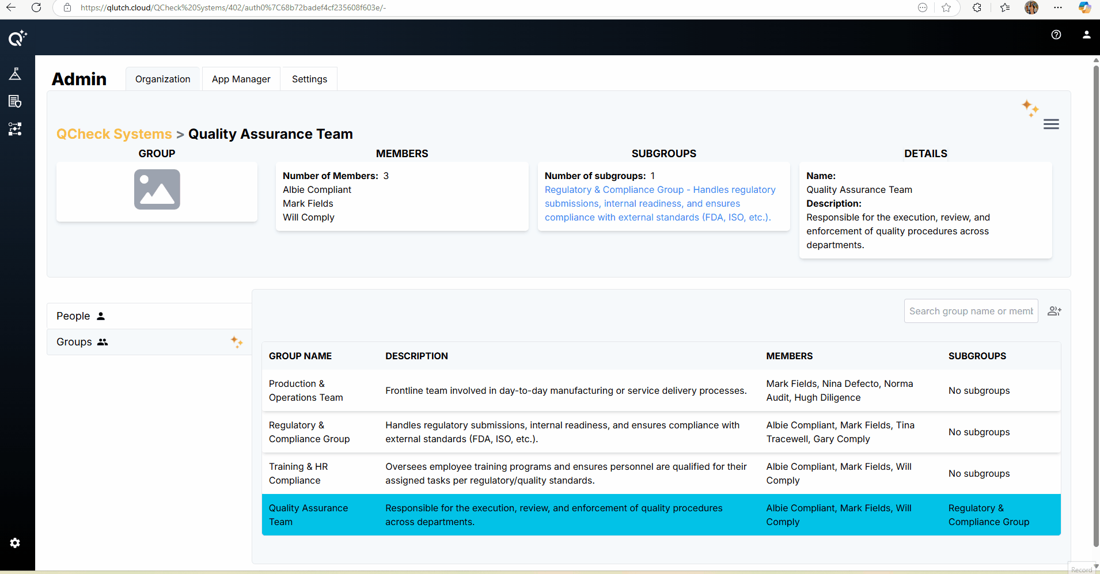This screenshot has width=1100, height=574.
Task: Select the Organization tab
Action: click(x=162, y=79)
